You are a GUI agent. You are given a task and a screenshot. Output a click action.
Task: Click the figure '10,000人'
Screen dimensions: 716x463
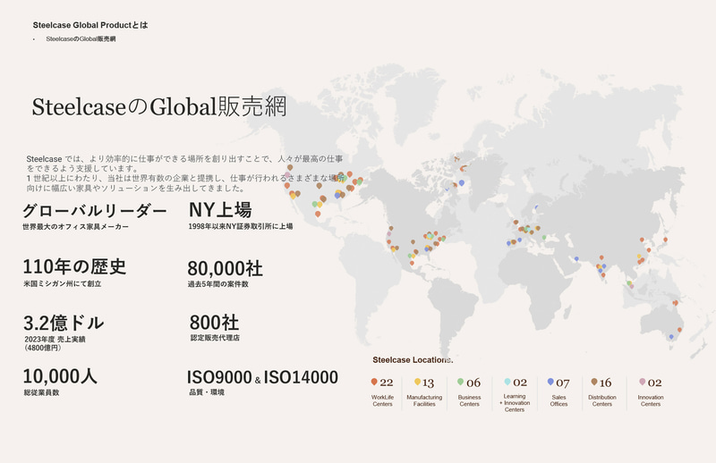click(60, 376)
